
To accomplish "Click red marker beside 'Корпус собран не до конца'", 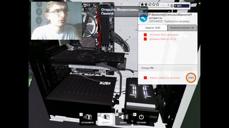I will coord(145,78).
